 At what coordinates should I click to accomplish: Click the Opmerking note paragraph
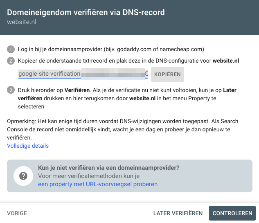click(123, 129)
